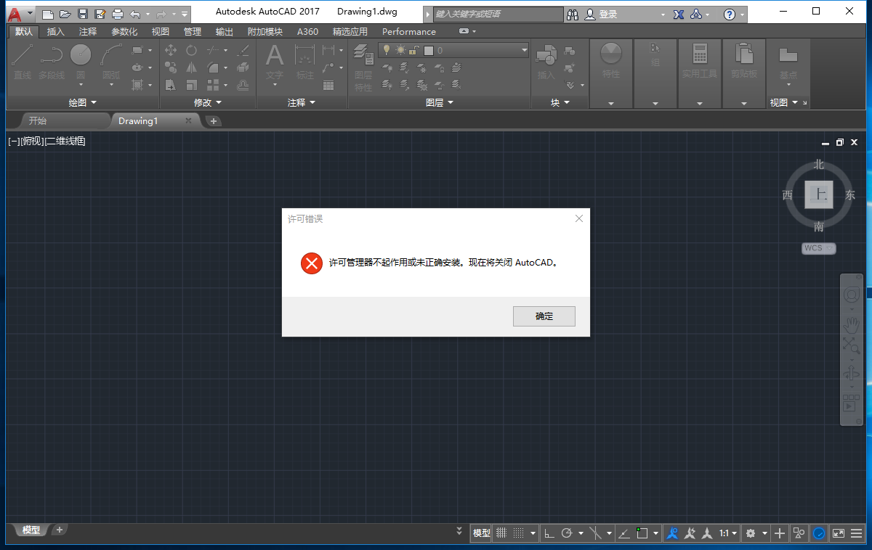
Task: Expand the 修改 panel title dropdown
Action: tap(207, 103)
